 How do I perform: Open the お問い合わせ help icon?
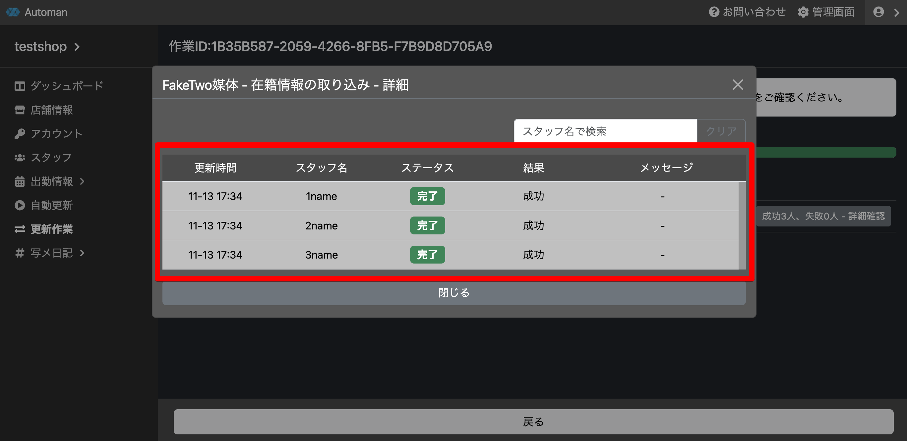point(714,12)
